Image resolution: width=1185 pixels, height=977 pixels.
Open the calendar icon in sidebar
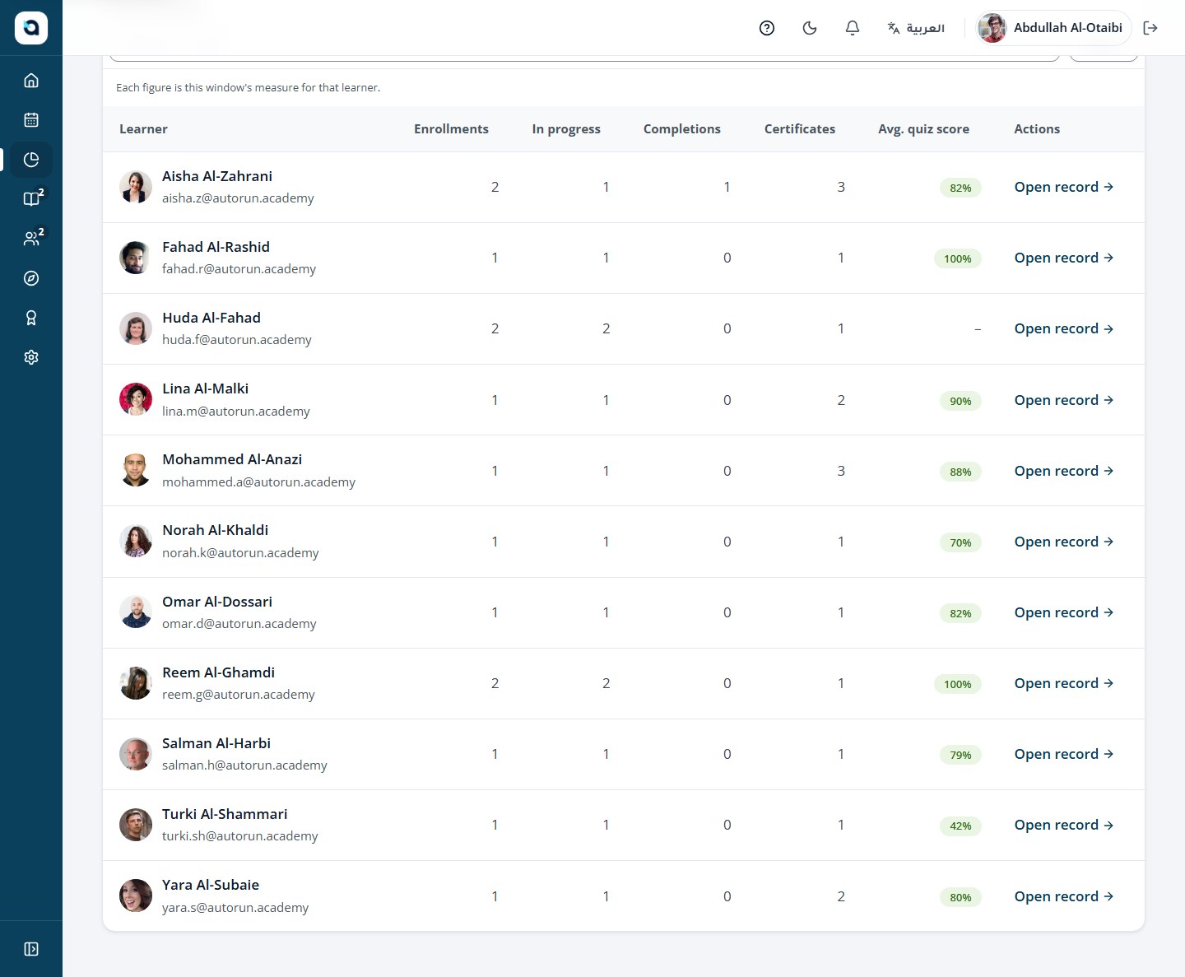(x=31, y=120)
